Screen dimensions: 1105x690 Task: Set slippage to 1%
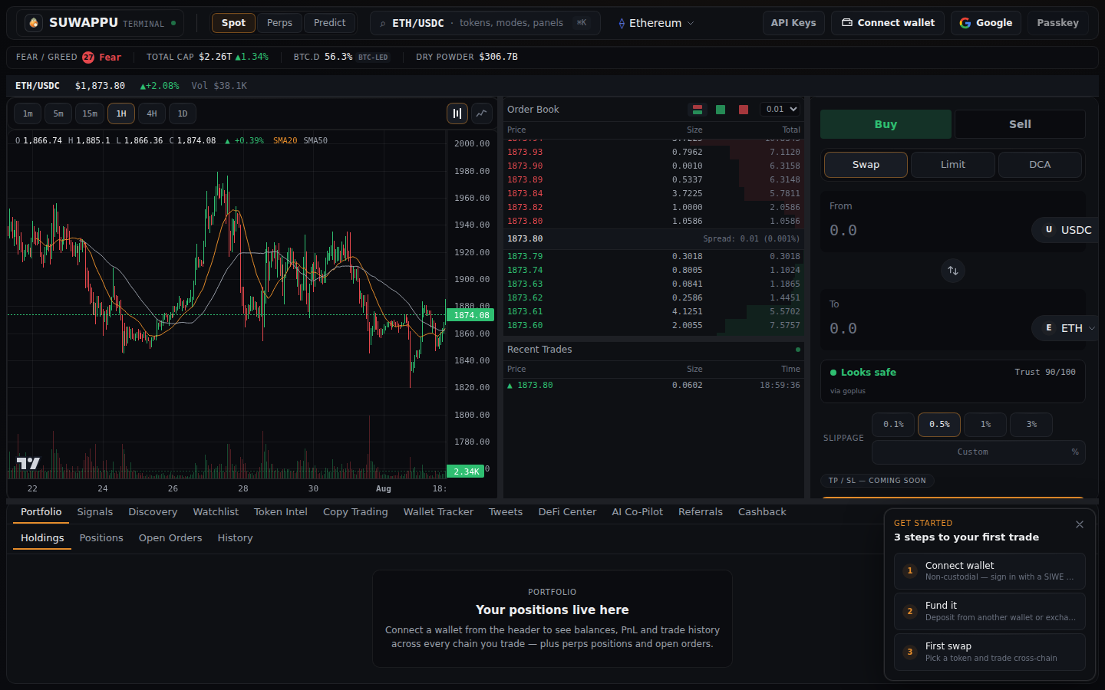pos(985,425)
